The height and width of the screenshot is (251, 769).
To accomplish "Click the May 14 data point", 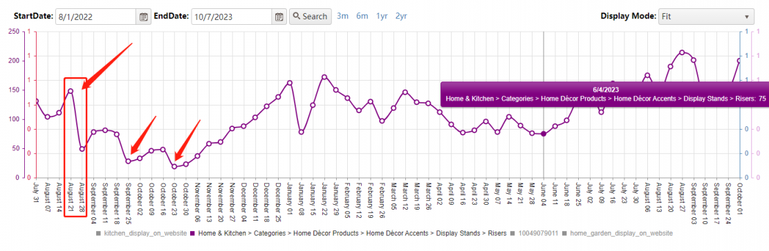I will click(508, 117).
